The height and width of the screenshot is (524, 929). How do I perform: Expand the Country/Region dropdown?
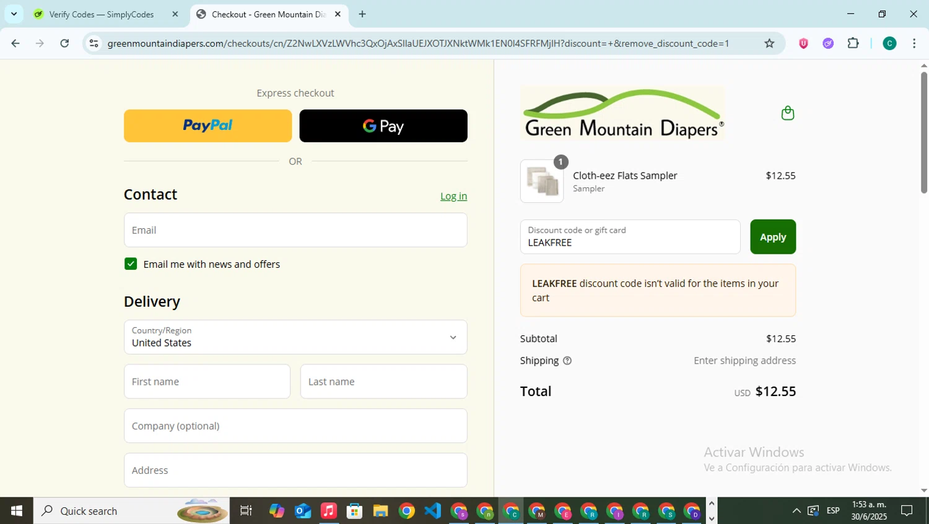coord(295,337)
